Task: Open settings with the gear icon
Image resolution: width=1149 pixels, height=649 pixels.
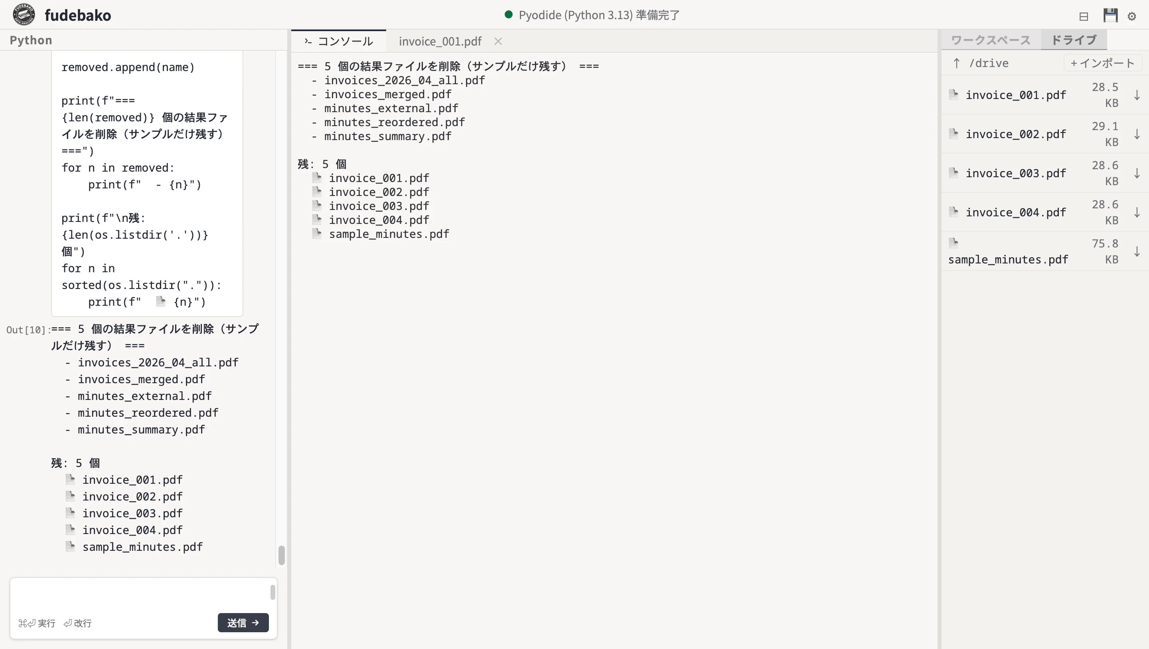Action: 1132,16
